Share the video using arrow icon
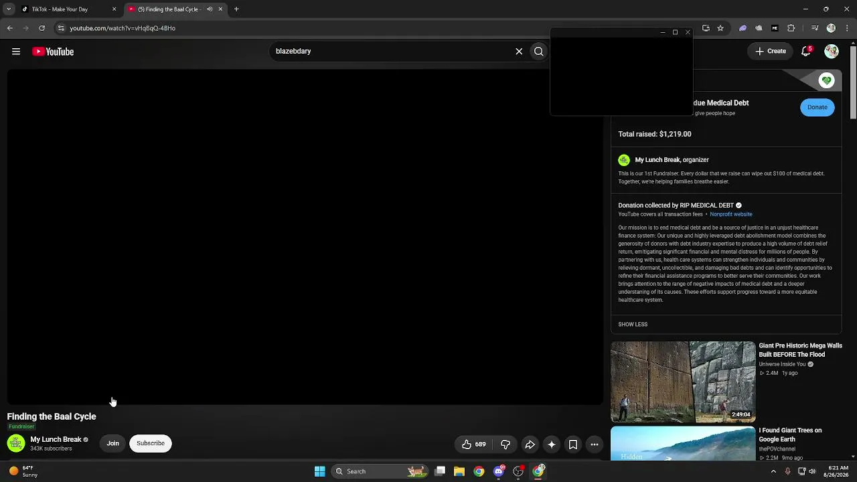The width and height of the screenshot is (857, 482). (530, 445)
